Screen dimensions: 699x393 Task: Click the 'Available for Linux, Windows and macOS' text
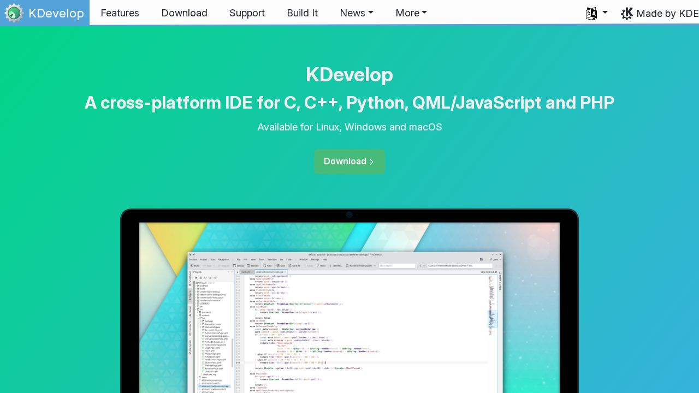pos(349,127)
